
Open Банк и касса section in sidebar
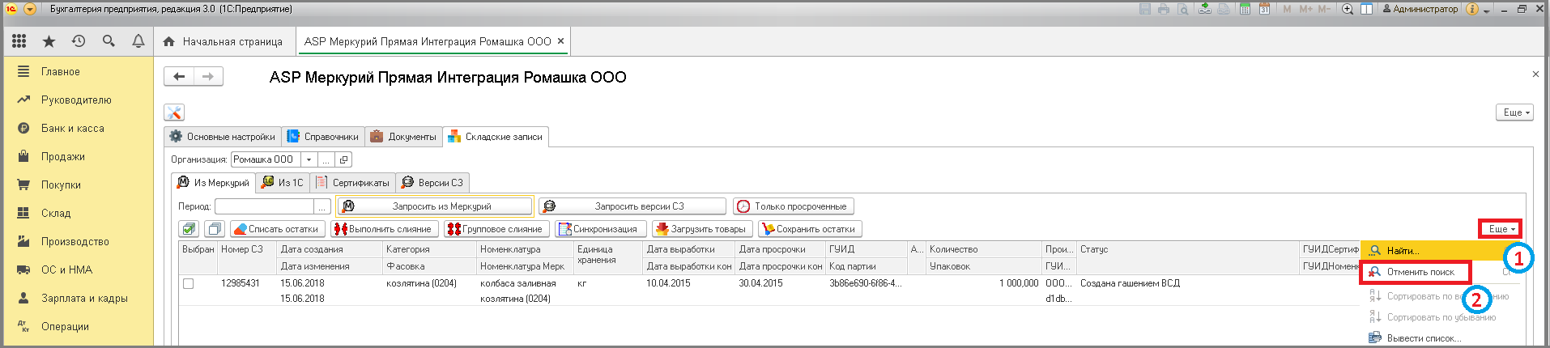pyautogui.click(x=72, y=128)
